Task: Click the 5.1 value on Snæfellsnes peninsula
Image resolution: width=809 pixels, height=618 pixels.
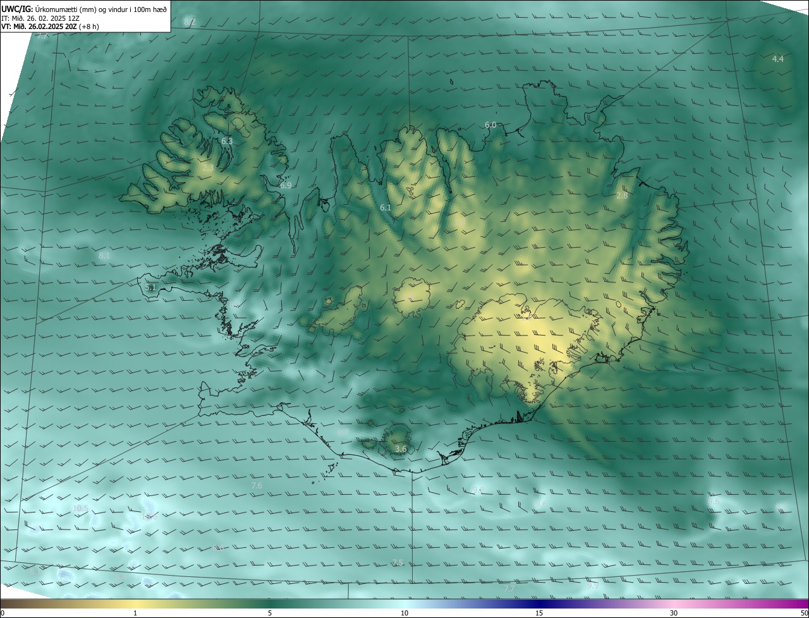Action: [150, 287]
